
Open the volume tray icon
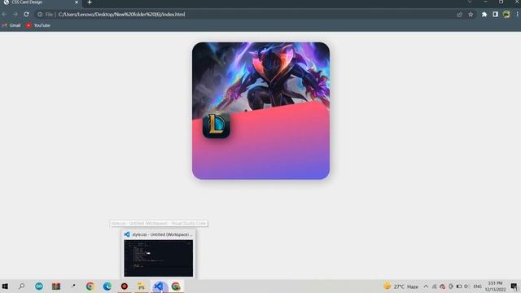466,286
